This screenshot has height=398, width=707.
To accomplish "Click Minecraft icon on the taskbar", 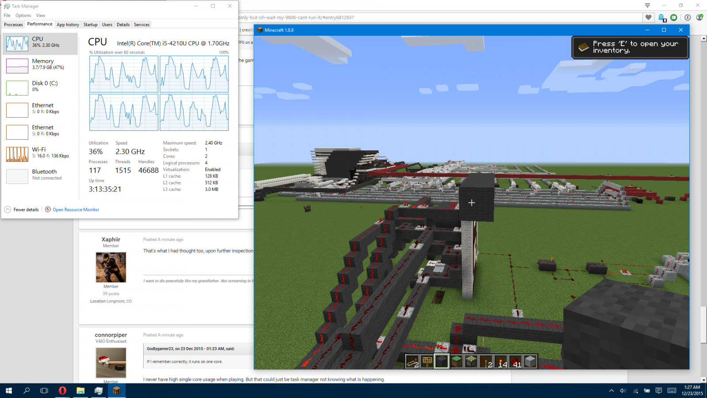I will 117,390.
